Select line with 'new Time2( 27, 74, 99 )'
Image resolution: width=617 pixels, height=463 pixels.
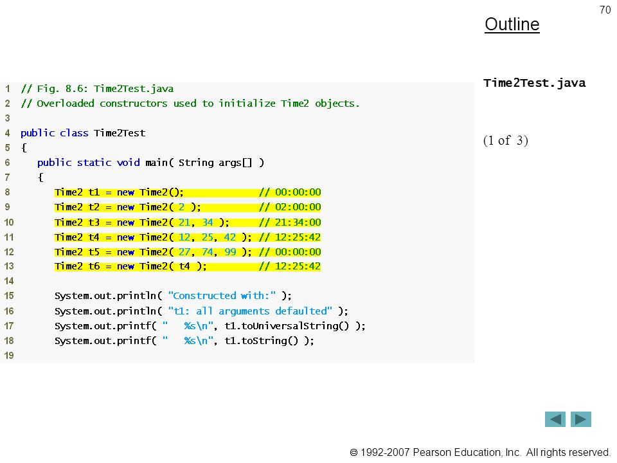click(x=188, y=252)
